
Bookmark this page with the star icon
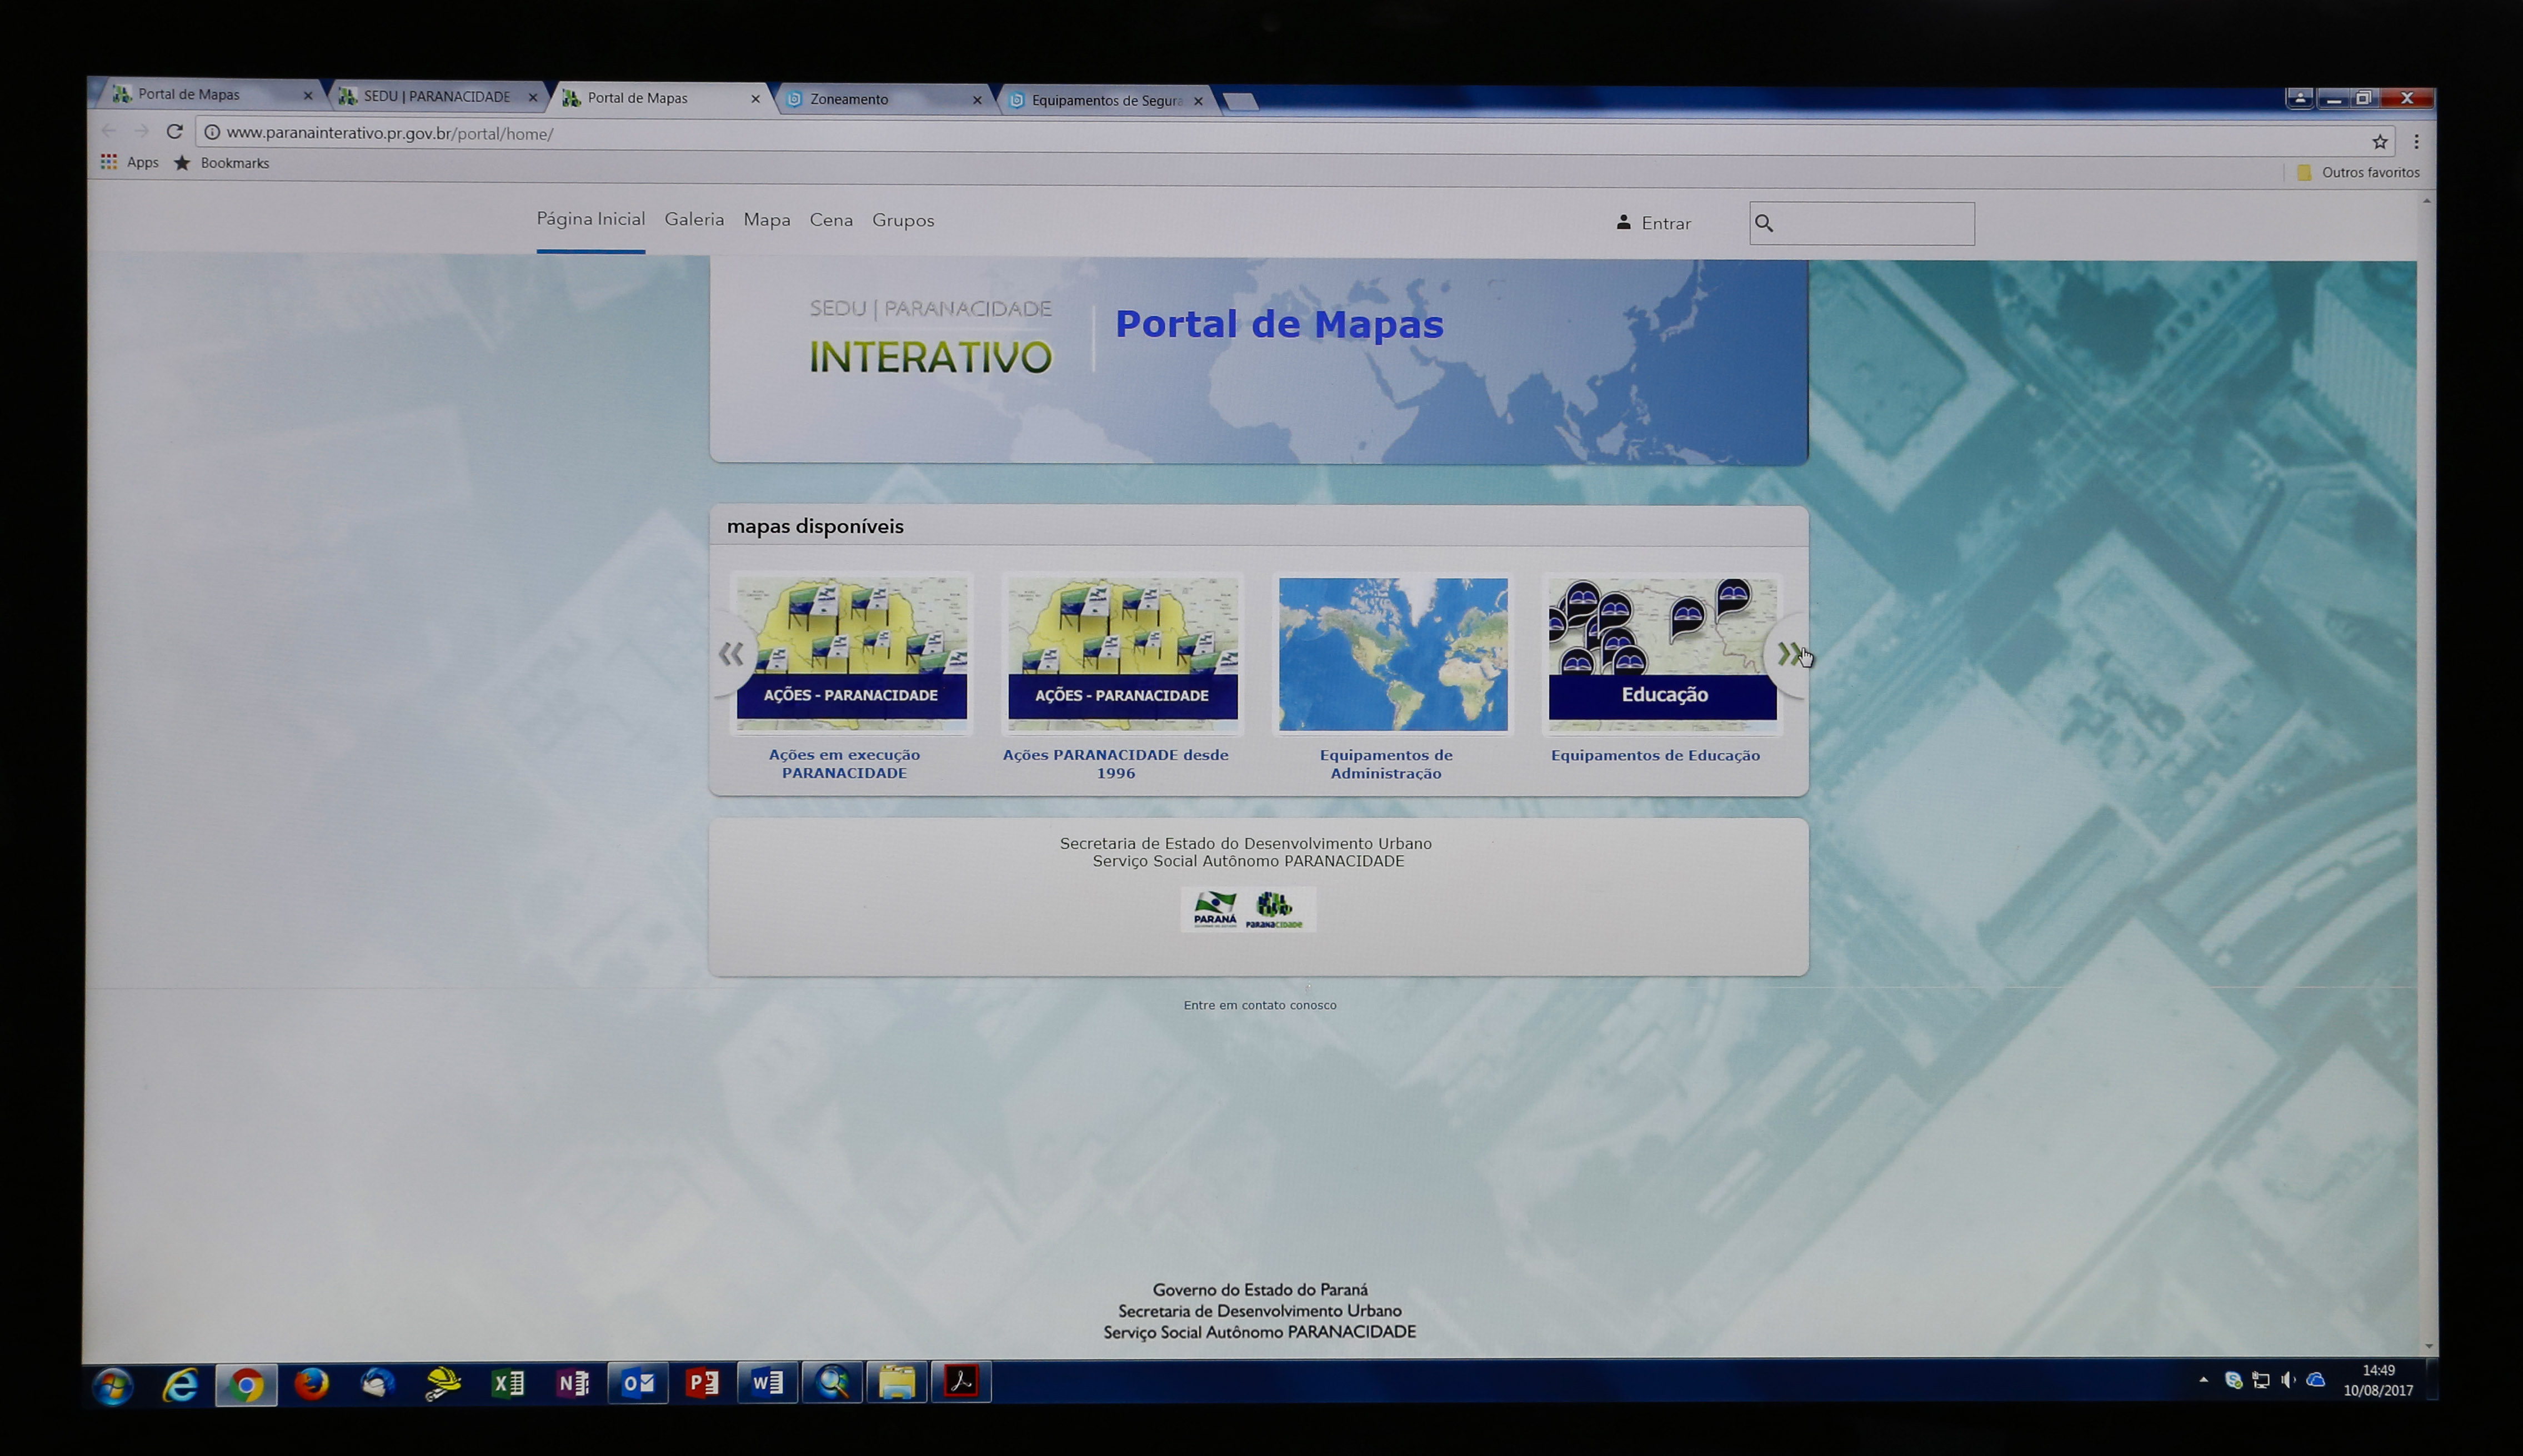(2380, 142)
